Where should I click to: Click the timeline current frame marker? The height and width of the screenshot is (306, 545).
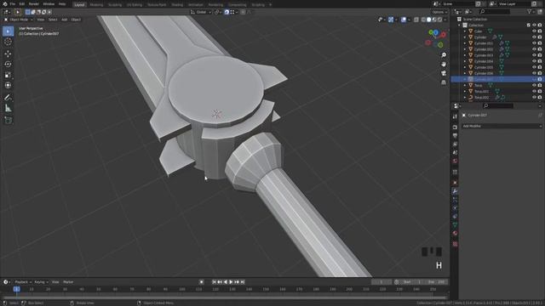click(x=16, y=289)
